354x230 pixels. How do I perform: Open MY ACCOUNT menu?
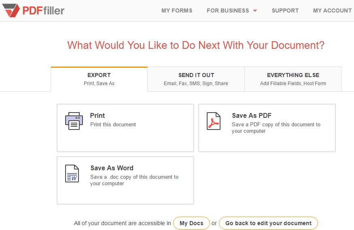point(332,10)
